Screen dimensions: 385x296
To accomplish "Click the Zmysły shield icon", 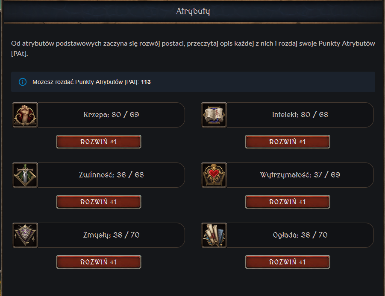I will [25, 235].
